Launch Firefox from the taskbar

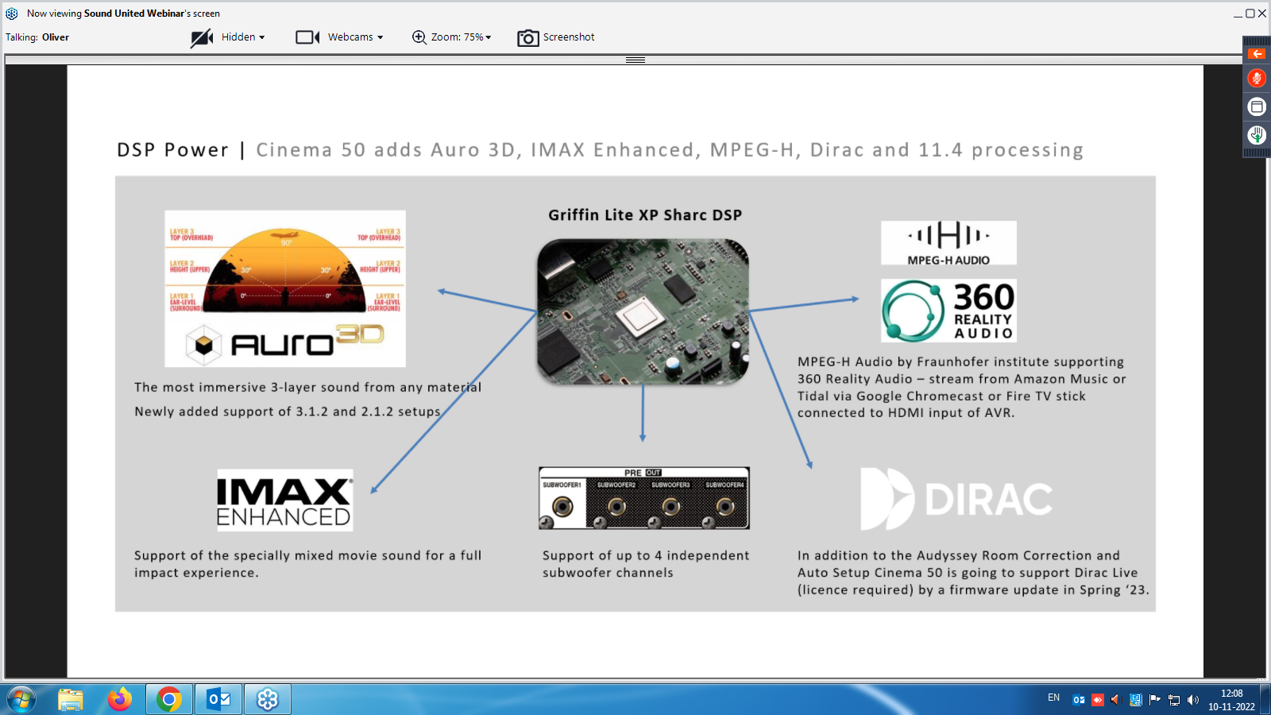[x=120, y=699]
